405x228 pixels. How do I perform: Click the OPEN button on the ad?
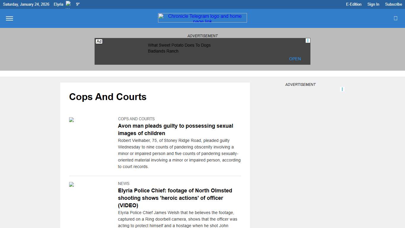[295, 59]
